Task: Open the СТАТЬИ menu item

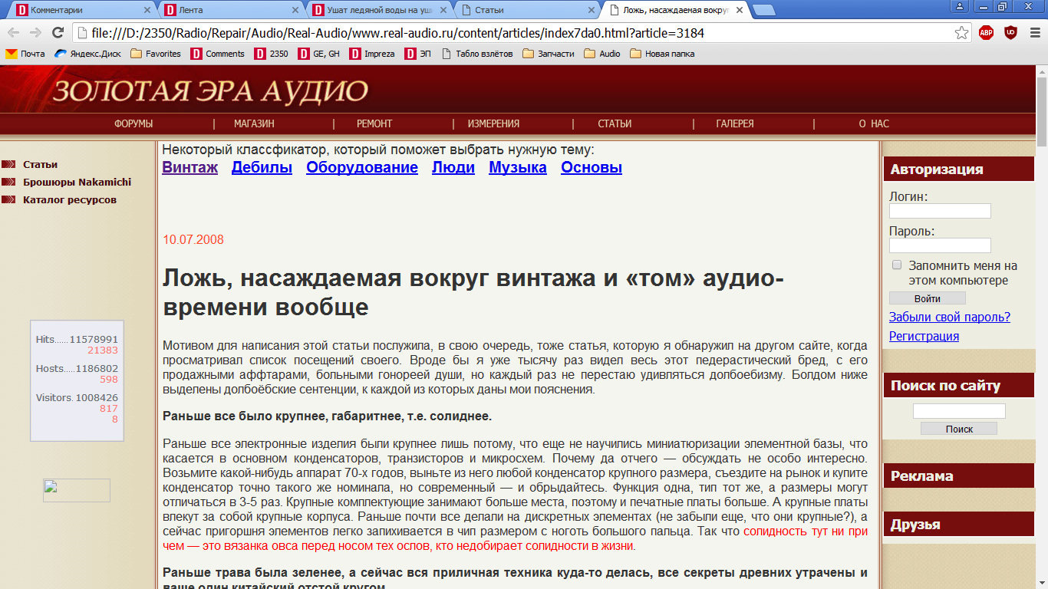Action: [615, 123]
